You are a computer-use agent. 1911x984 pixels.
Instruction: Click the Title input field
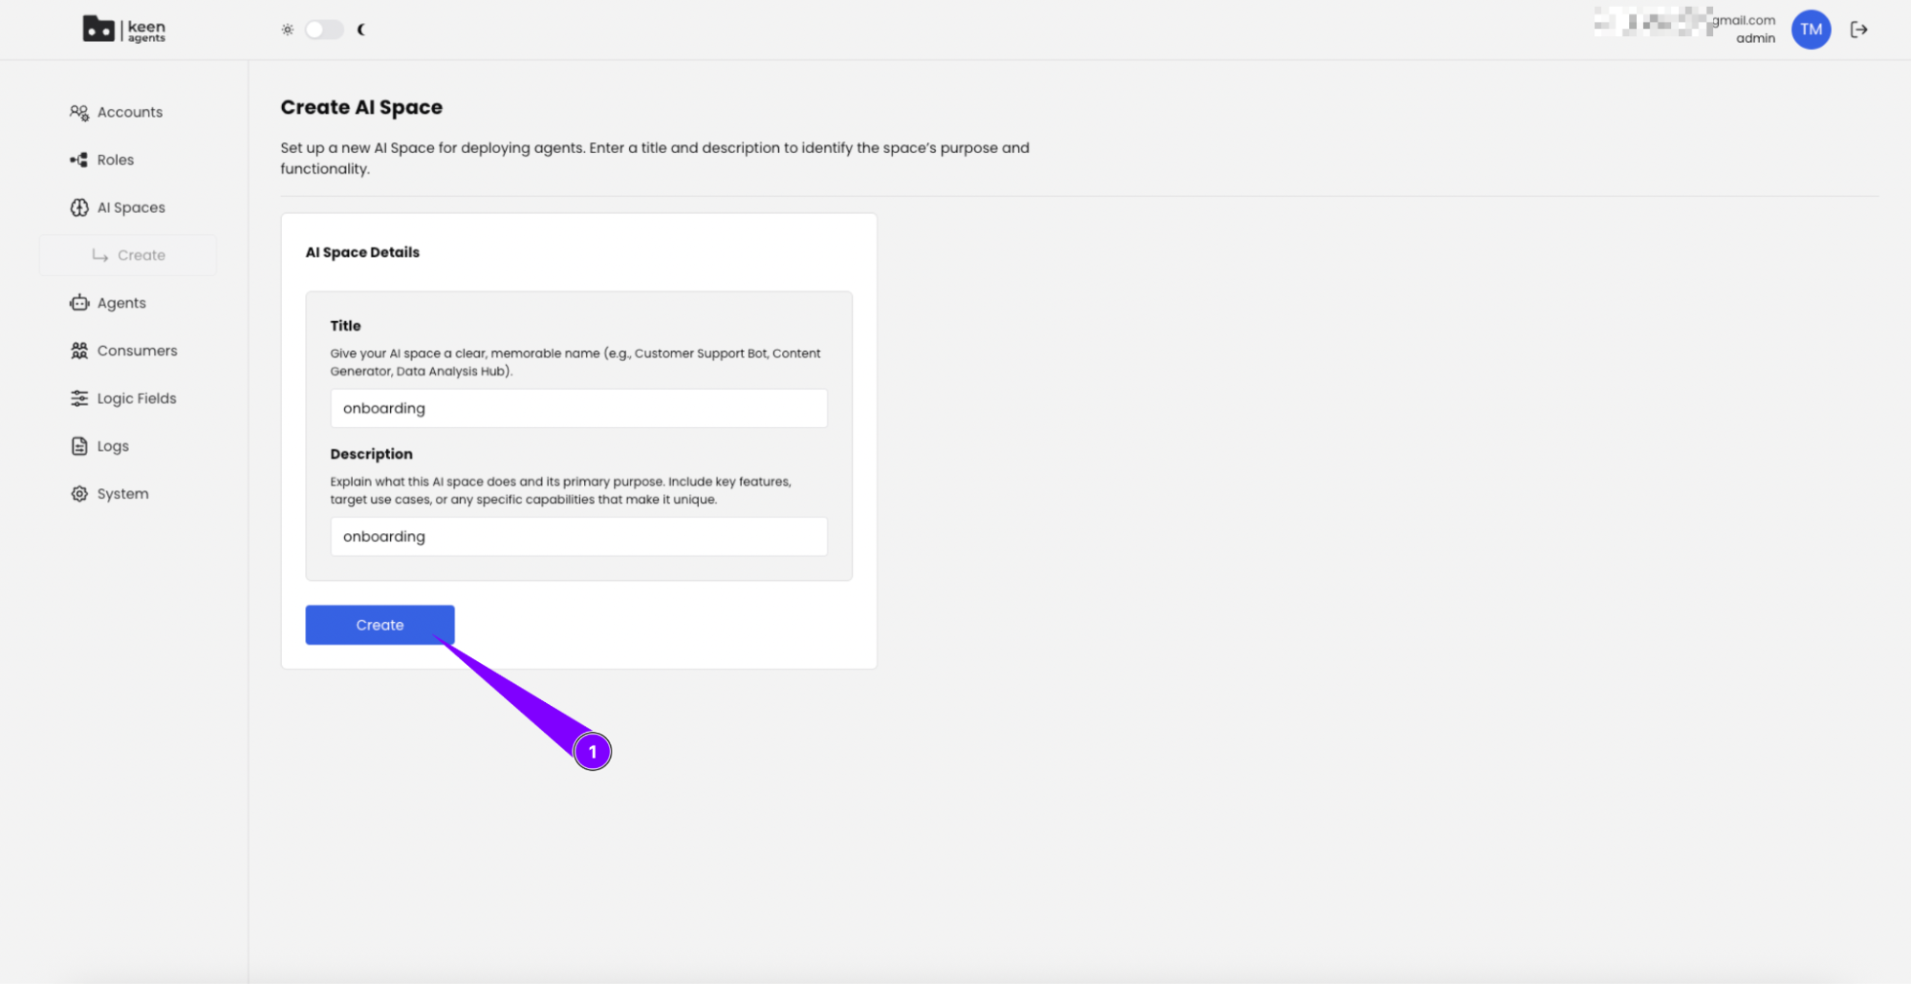578,408
